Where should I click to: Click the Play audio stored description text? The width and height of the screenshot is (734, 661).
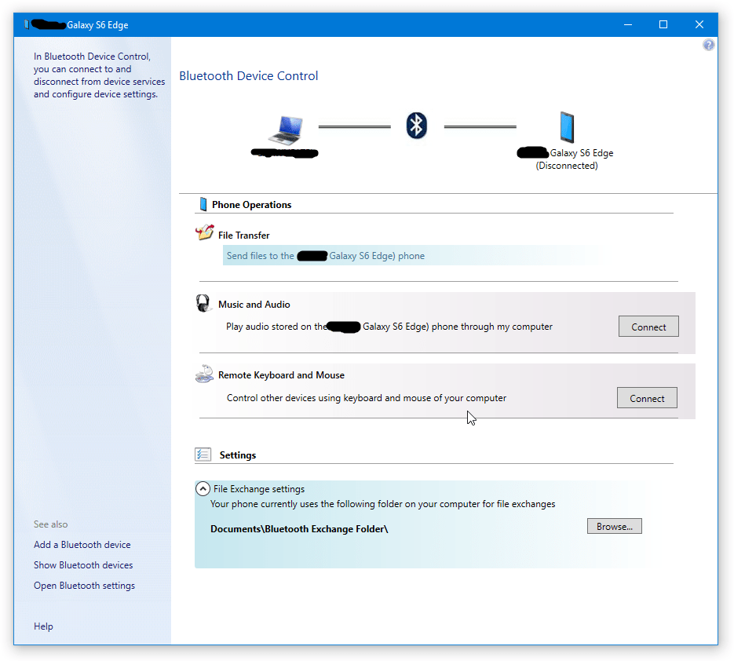click(389, 327)
